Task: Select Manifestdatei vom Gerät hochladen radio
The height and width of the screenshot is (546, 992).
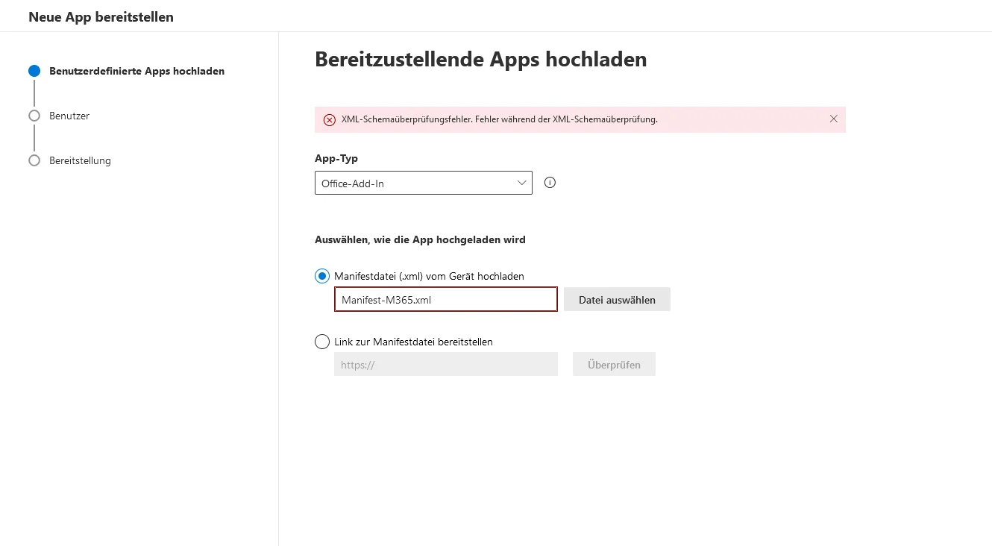Action: [x=322, y=276]
